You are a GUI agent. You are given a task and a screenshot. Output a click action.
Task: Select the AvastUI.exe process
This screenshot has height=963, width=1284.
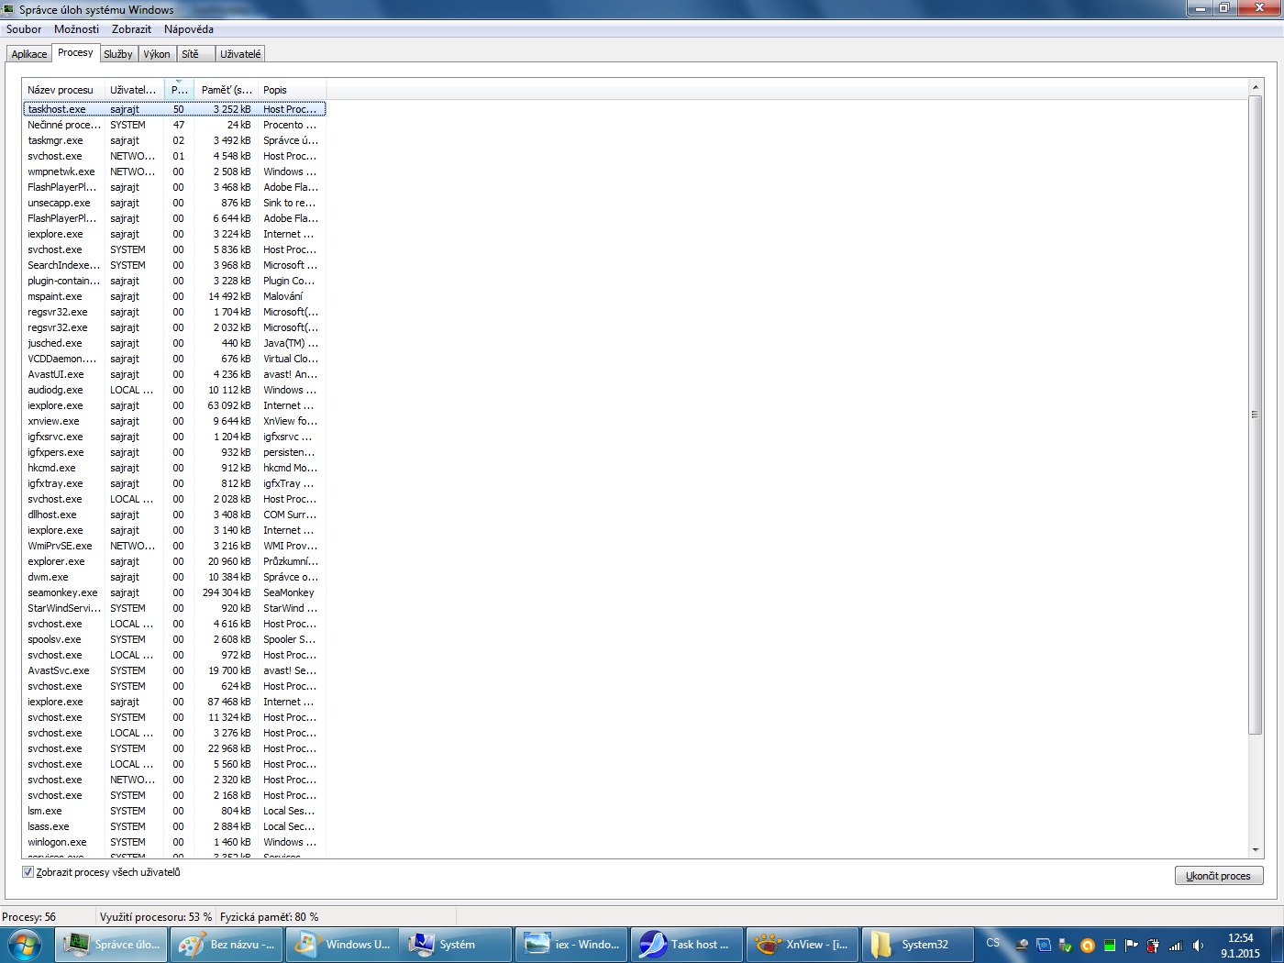(174, 374)
